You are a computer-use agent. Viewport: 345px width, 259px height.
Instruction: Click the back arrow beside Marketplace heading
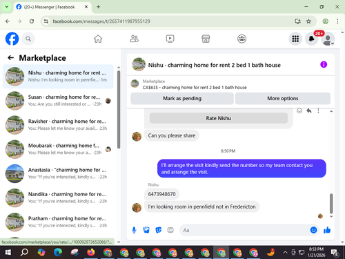11,57
